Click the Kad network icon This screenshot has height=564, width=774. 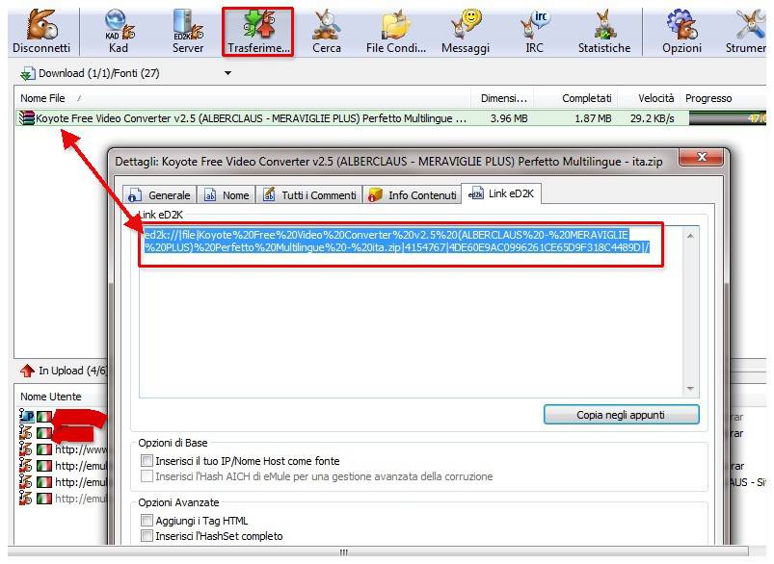tap(118, 29)
